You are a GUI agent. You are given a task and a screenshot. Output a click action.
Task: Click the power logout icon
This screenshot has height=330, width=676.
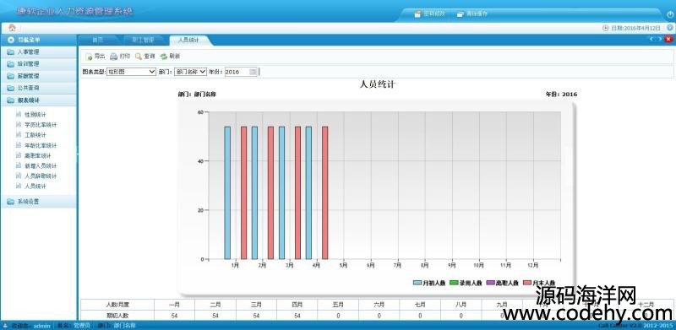click(x=670, y=14)
